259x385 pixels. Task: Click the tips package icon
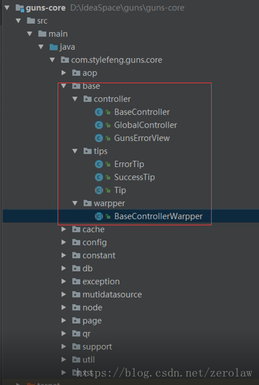[x=87, y=151]
